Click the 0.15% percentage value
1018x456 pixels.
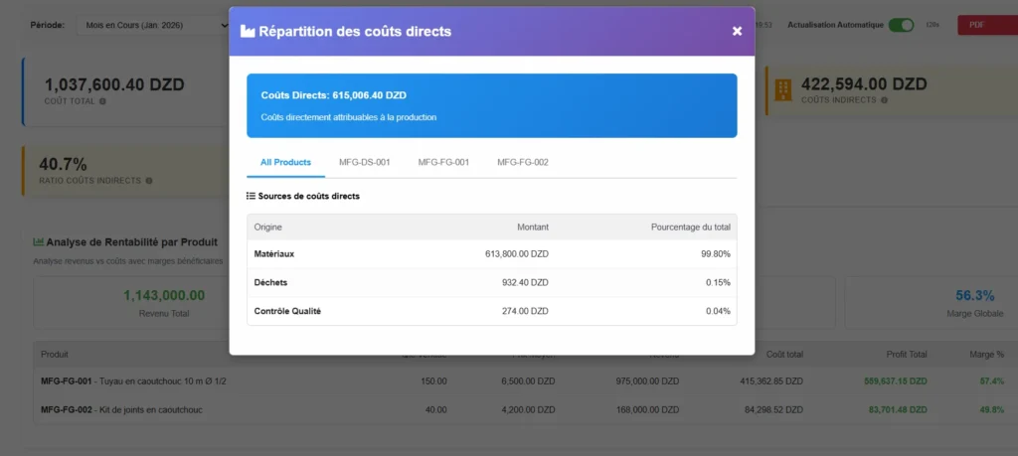718,283
